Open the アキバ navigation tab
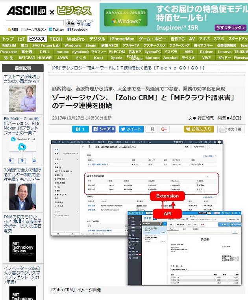 204,39
